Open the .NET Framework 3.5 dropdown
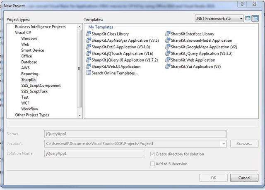The width and height of the screenshot is (265, 190). tap(219, 18)
